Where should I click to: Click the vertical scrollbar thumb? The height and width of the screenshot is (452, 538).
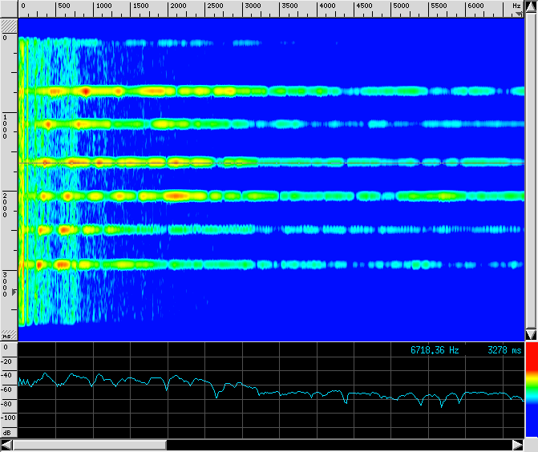point(530,160)
